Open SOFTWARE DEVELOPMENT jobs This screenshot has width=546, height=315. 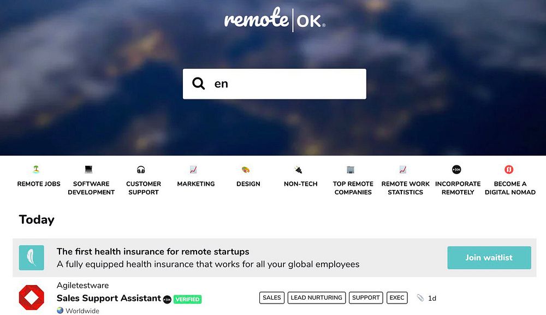pos(91,188)
